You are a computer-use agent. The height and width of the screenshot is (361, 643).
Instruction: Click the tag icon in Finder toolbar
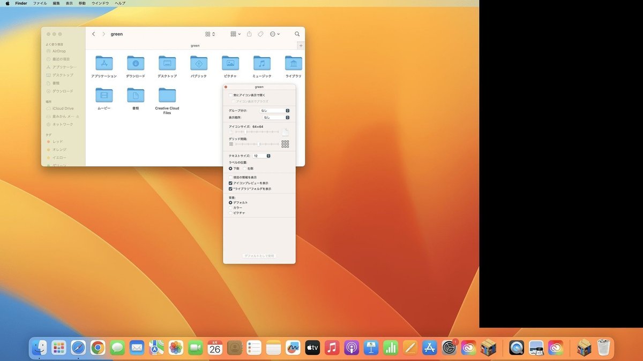click(x=260, y=34)
